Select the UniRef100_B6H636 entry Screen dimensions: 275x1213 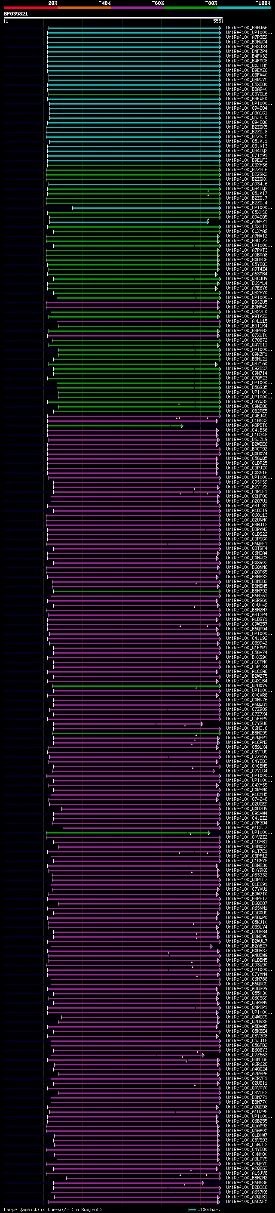pyautogui.click(x=247, y=1183)
